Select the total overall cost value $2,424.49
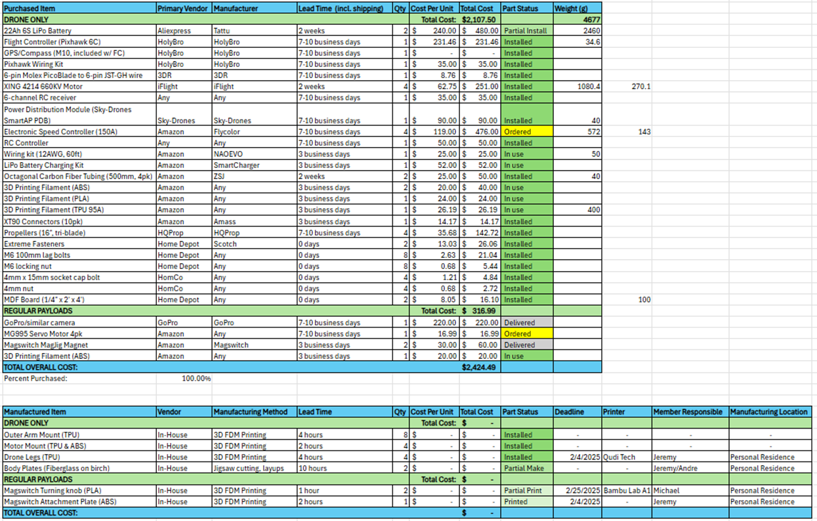This screenshot has width=817, height=521. tap(479, 367)
